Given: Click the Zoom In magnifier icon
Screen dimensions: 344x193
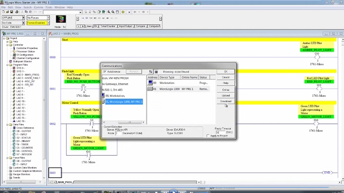Looking at the screenshot, I should coord(109,12).
